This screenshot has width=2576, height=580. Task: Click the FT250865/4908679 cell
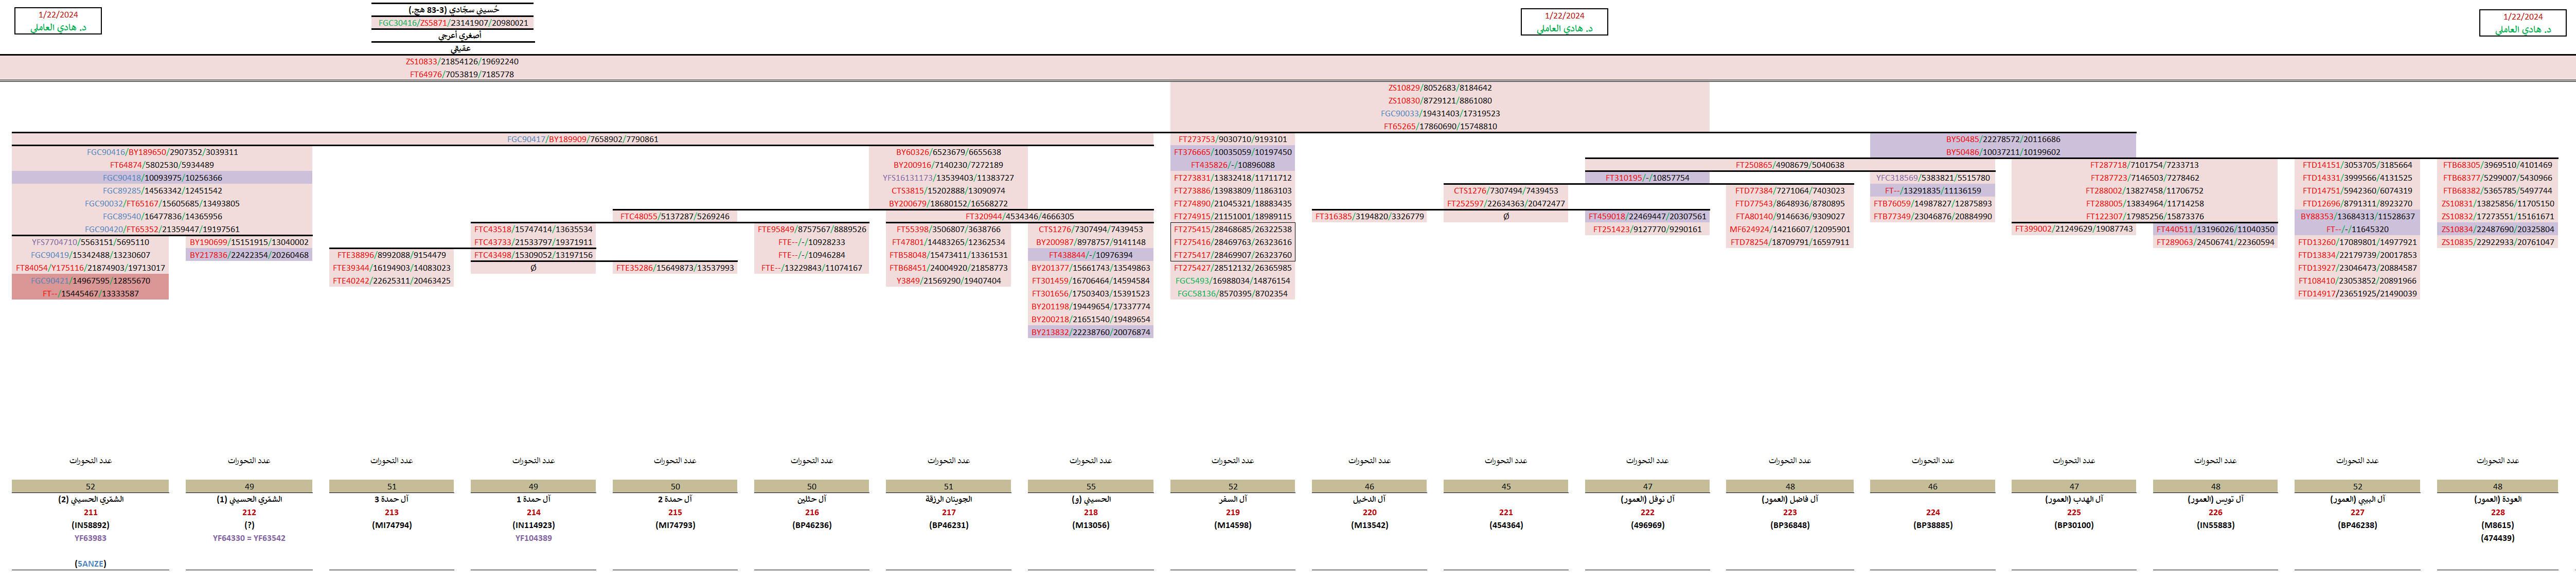pyautogui.click(x=1789, y=165)
